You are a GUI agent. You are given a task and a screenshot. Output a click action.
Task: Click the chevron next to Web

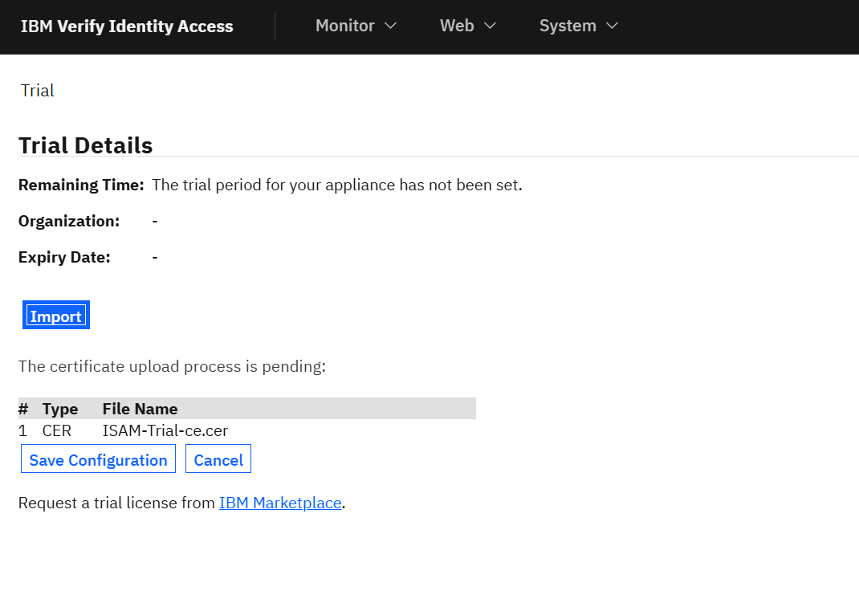point(491,26)
